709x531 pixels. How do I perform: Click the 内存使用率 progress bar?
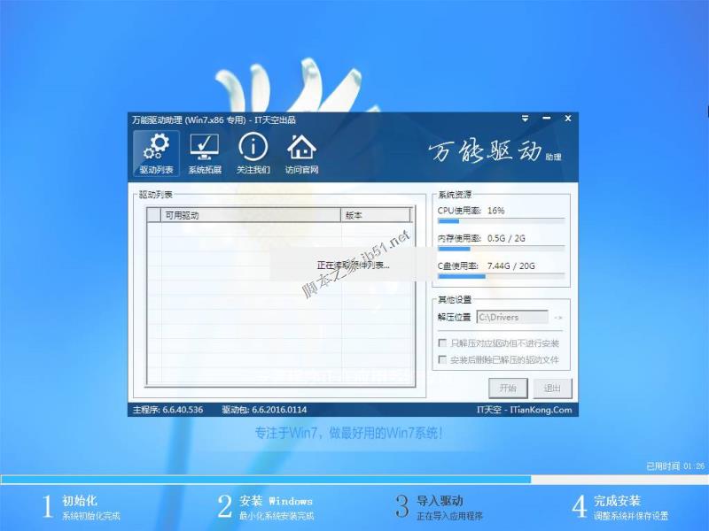[502, 249]
